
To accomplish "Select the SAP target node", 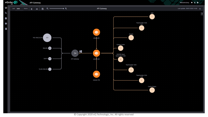I will [x=152, y=17].
